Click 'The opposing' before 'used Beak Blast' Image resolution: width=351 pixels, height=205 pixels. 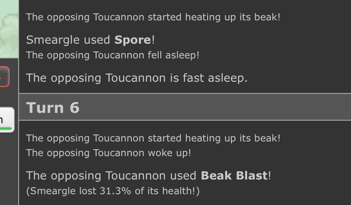(64, 176)
